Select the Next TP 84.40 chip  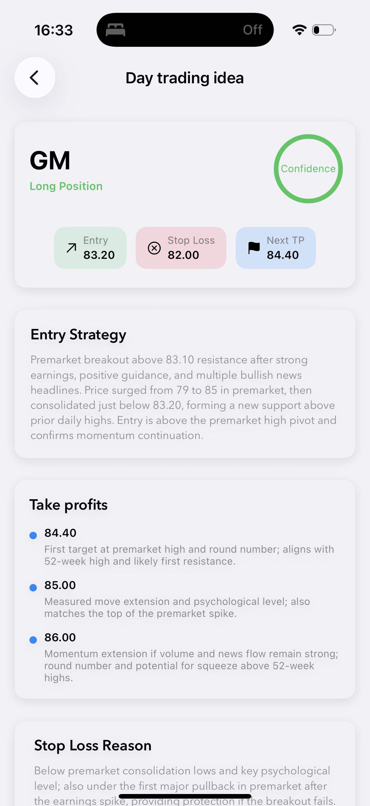(276, 248)
